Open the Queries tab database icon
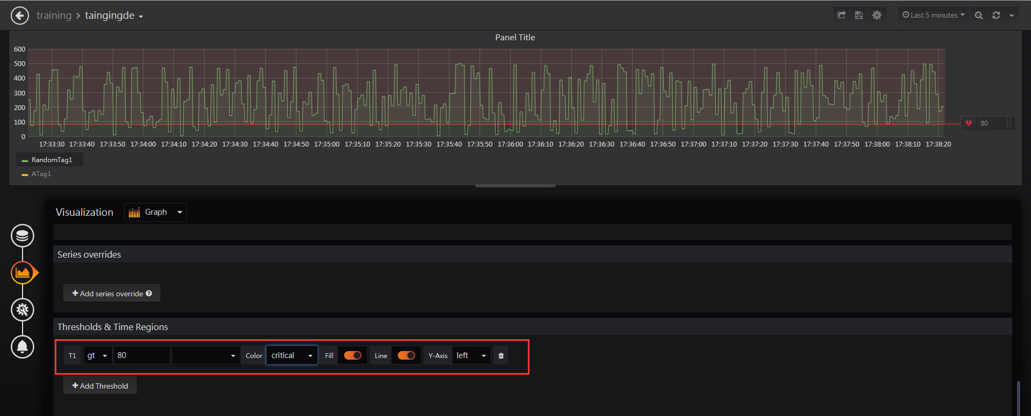Image resolution: width=1031 pixels, height=416 pixels. coord(23,236)
